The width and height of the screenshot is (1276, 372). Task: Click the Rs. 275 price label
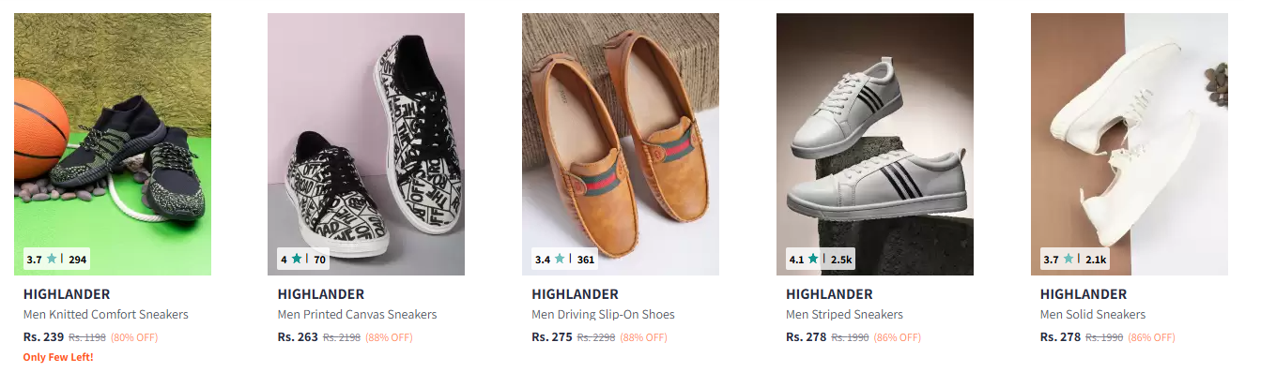coord(552,336)
